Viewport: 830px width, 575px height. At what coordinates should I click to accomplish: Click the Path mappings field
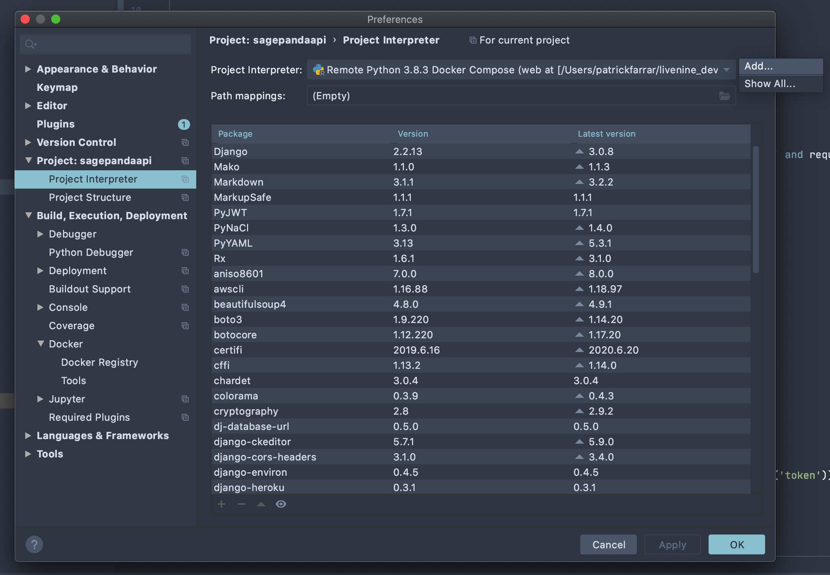click(521, 96)
